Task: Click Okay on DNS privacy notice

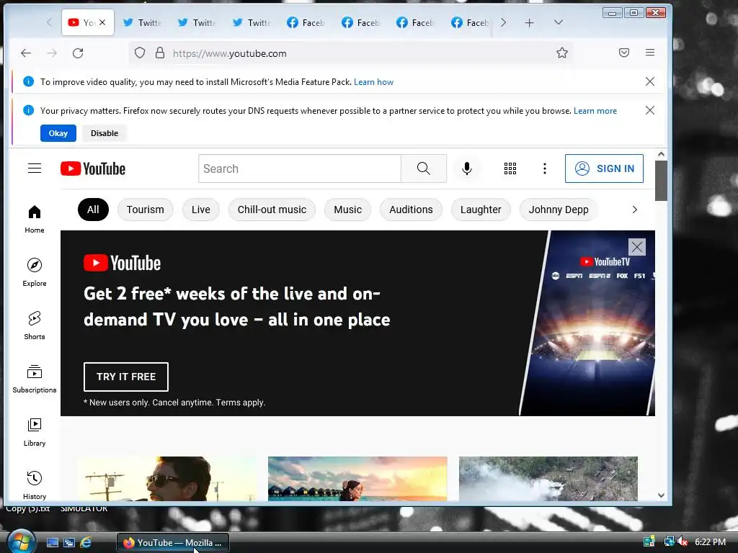Action: (x=58, y=133)
